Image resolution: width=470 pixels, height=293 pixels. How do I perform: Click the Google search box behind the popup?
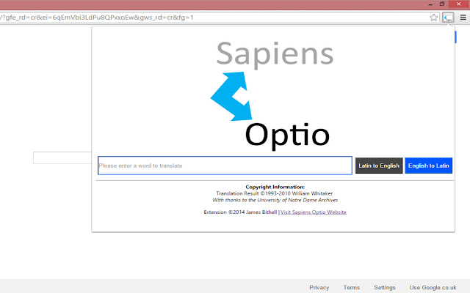coord(62,158)
